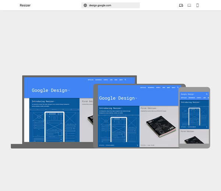The height and width of the screenshot is (191, 221).
Task: Click the Resizer title in the header
Action: tap(25, 6)
